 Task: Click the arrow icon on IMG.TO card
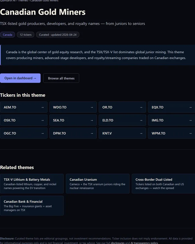pos(190,120)
